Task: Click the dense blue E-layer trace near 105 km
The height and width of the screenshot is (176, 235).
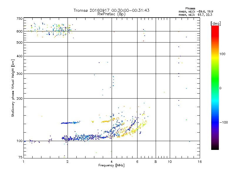Action: click(x=84, y=137)
